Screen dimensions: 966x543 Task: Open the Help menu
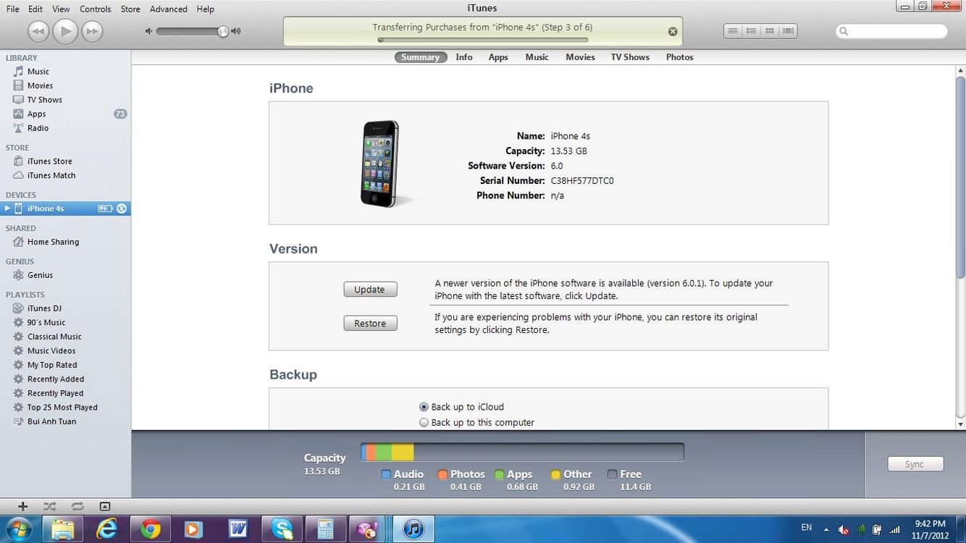206,9
